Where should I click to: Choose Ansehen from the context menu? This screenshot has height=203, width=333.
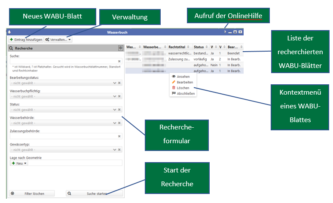183,77
